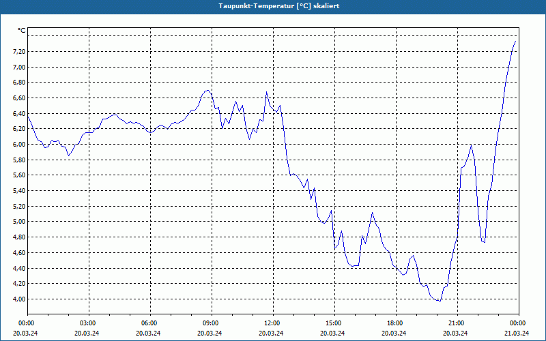Viewport: 546px width, 341px height.
Task: Click the 4,00 y-axis label
Action: click(20, 299)
